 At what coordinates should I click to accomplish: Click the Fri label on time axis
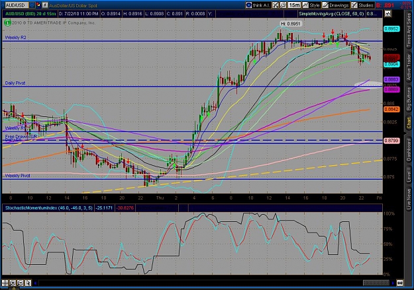pos(379,198)
